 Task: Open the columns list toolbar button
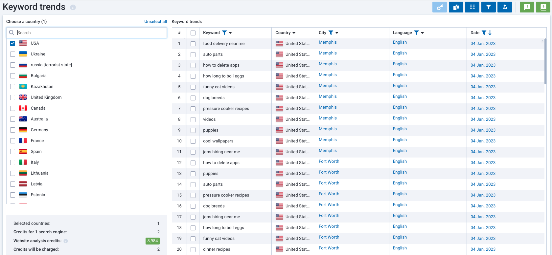click(472, 7)
